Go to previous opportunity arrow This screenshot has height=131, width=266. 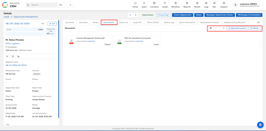click(x=130, y=15)
